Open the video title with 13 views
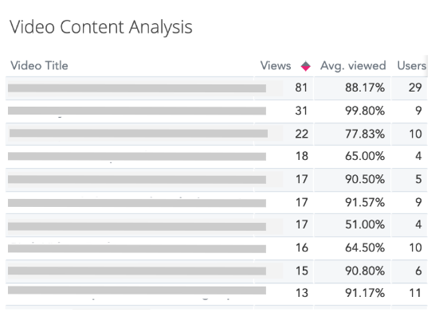 pyautogui.click(x=137, y=291)
